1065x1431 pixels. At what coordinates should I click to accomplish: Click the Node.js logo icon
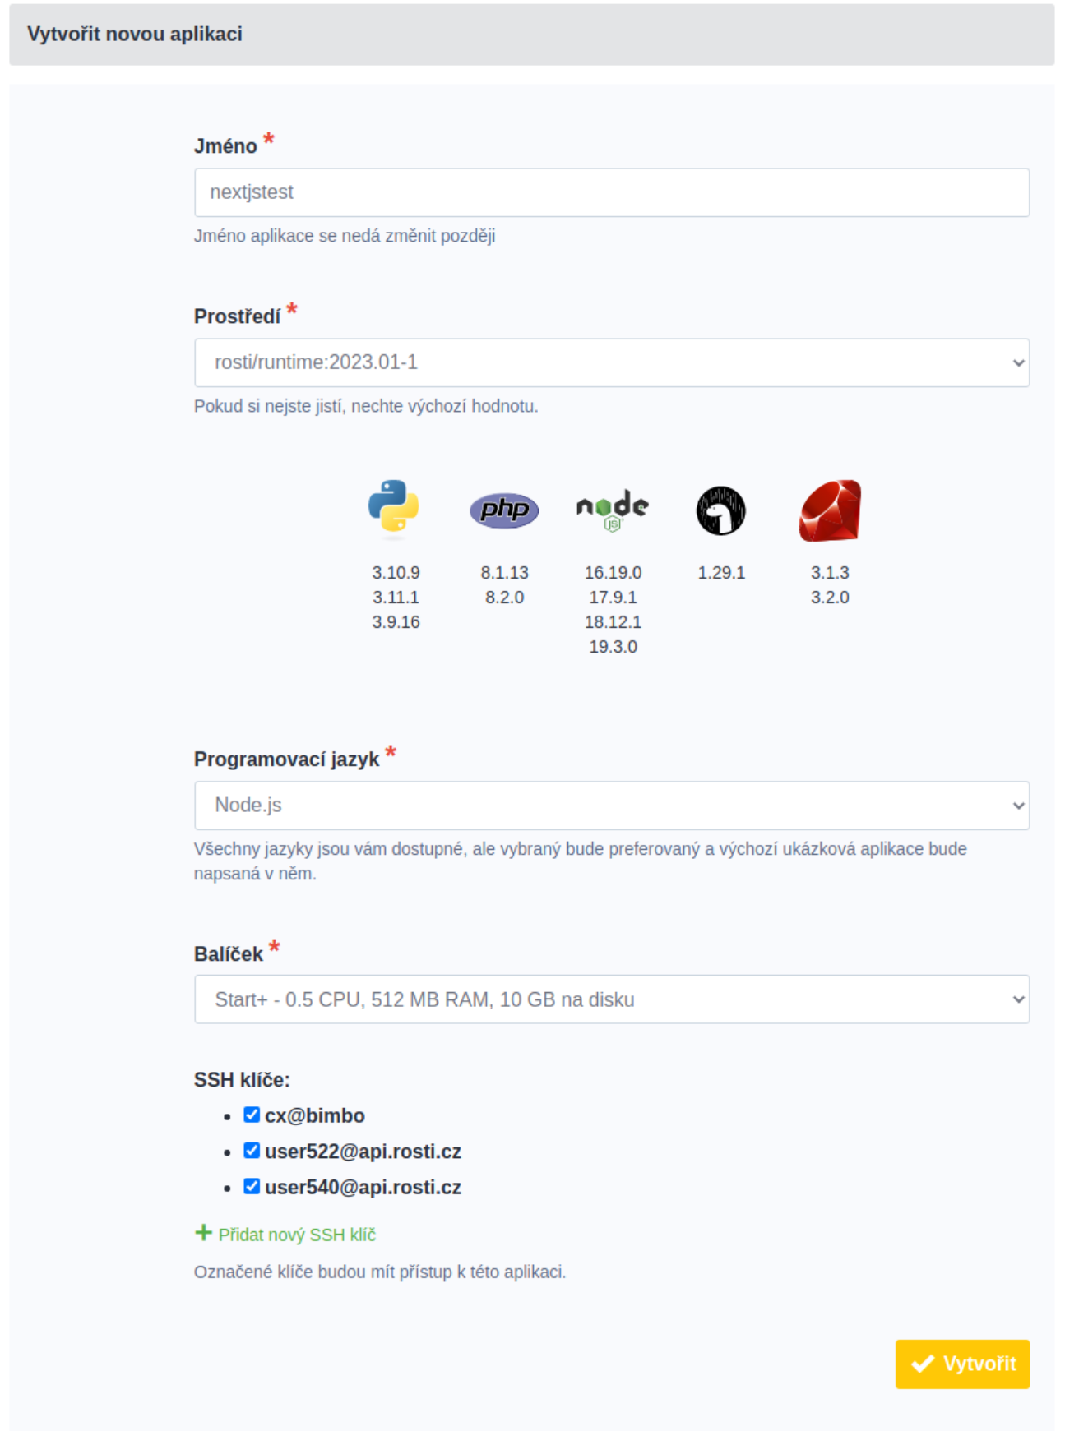point(613,510)
